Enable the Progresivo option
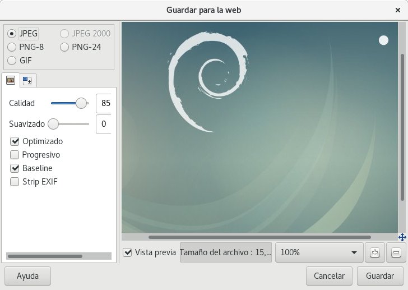408x290 pixels. [15, 155]
